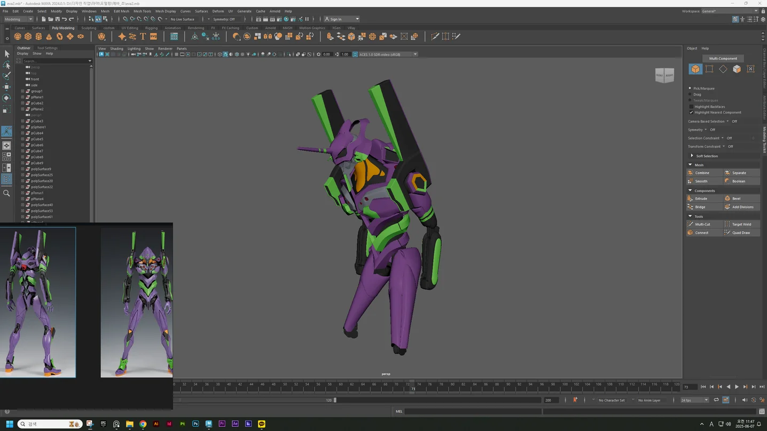The height and width of the screenshot is (431, 767).
Task: Uncheck Highlight Nearest Component
Action: click(691, 113)
